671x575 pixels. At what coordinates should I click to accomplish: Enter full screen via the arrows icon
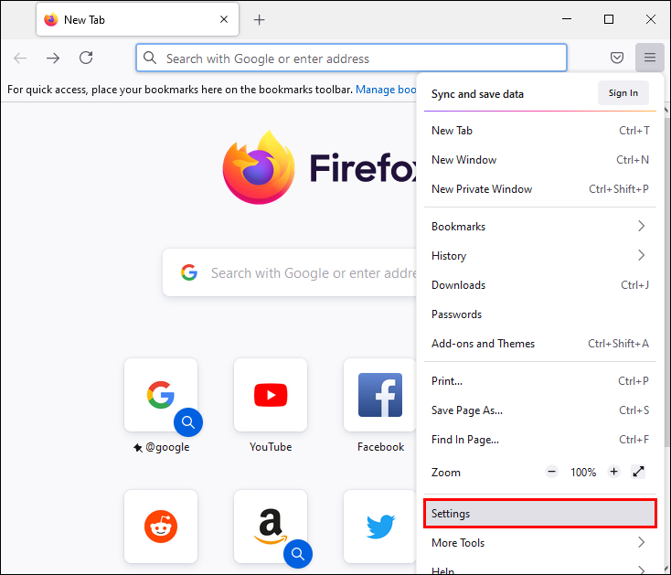(x=638, y=472)
